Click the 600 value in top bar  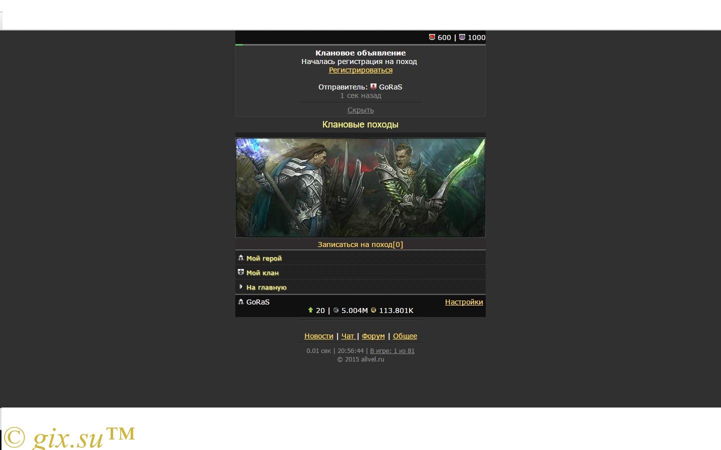click(444, 37)
